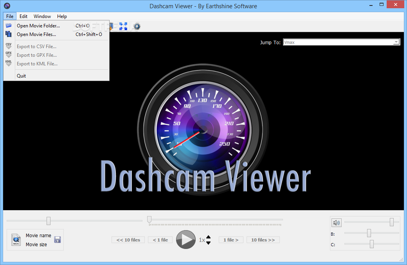407x265 pixels.
Task: Click the C: contrast slider handle
Action: tap(372, 244)
